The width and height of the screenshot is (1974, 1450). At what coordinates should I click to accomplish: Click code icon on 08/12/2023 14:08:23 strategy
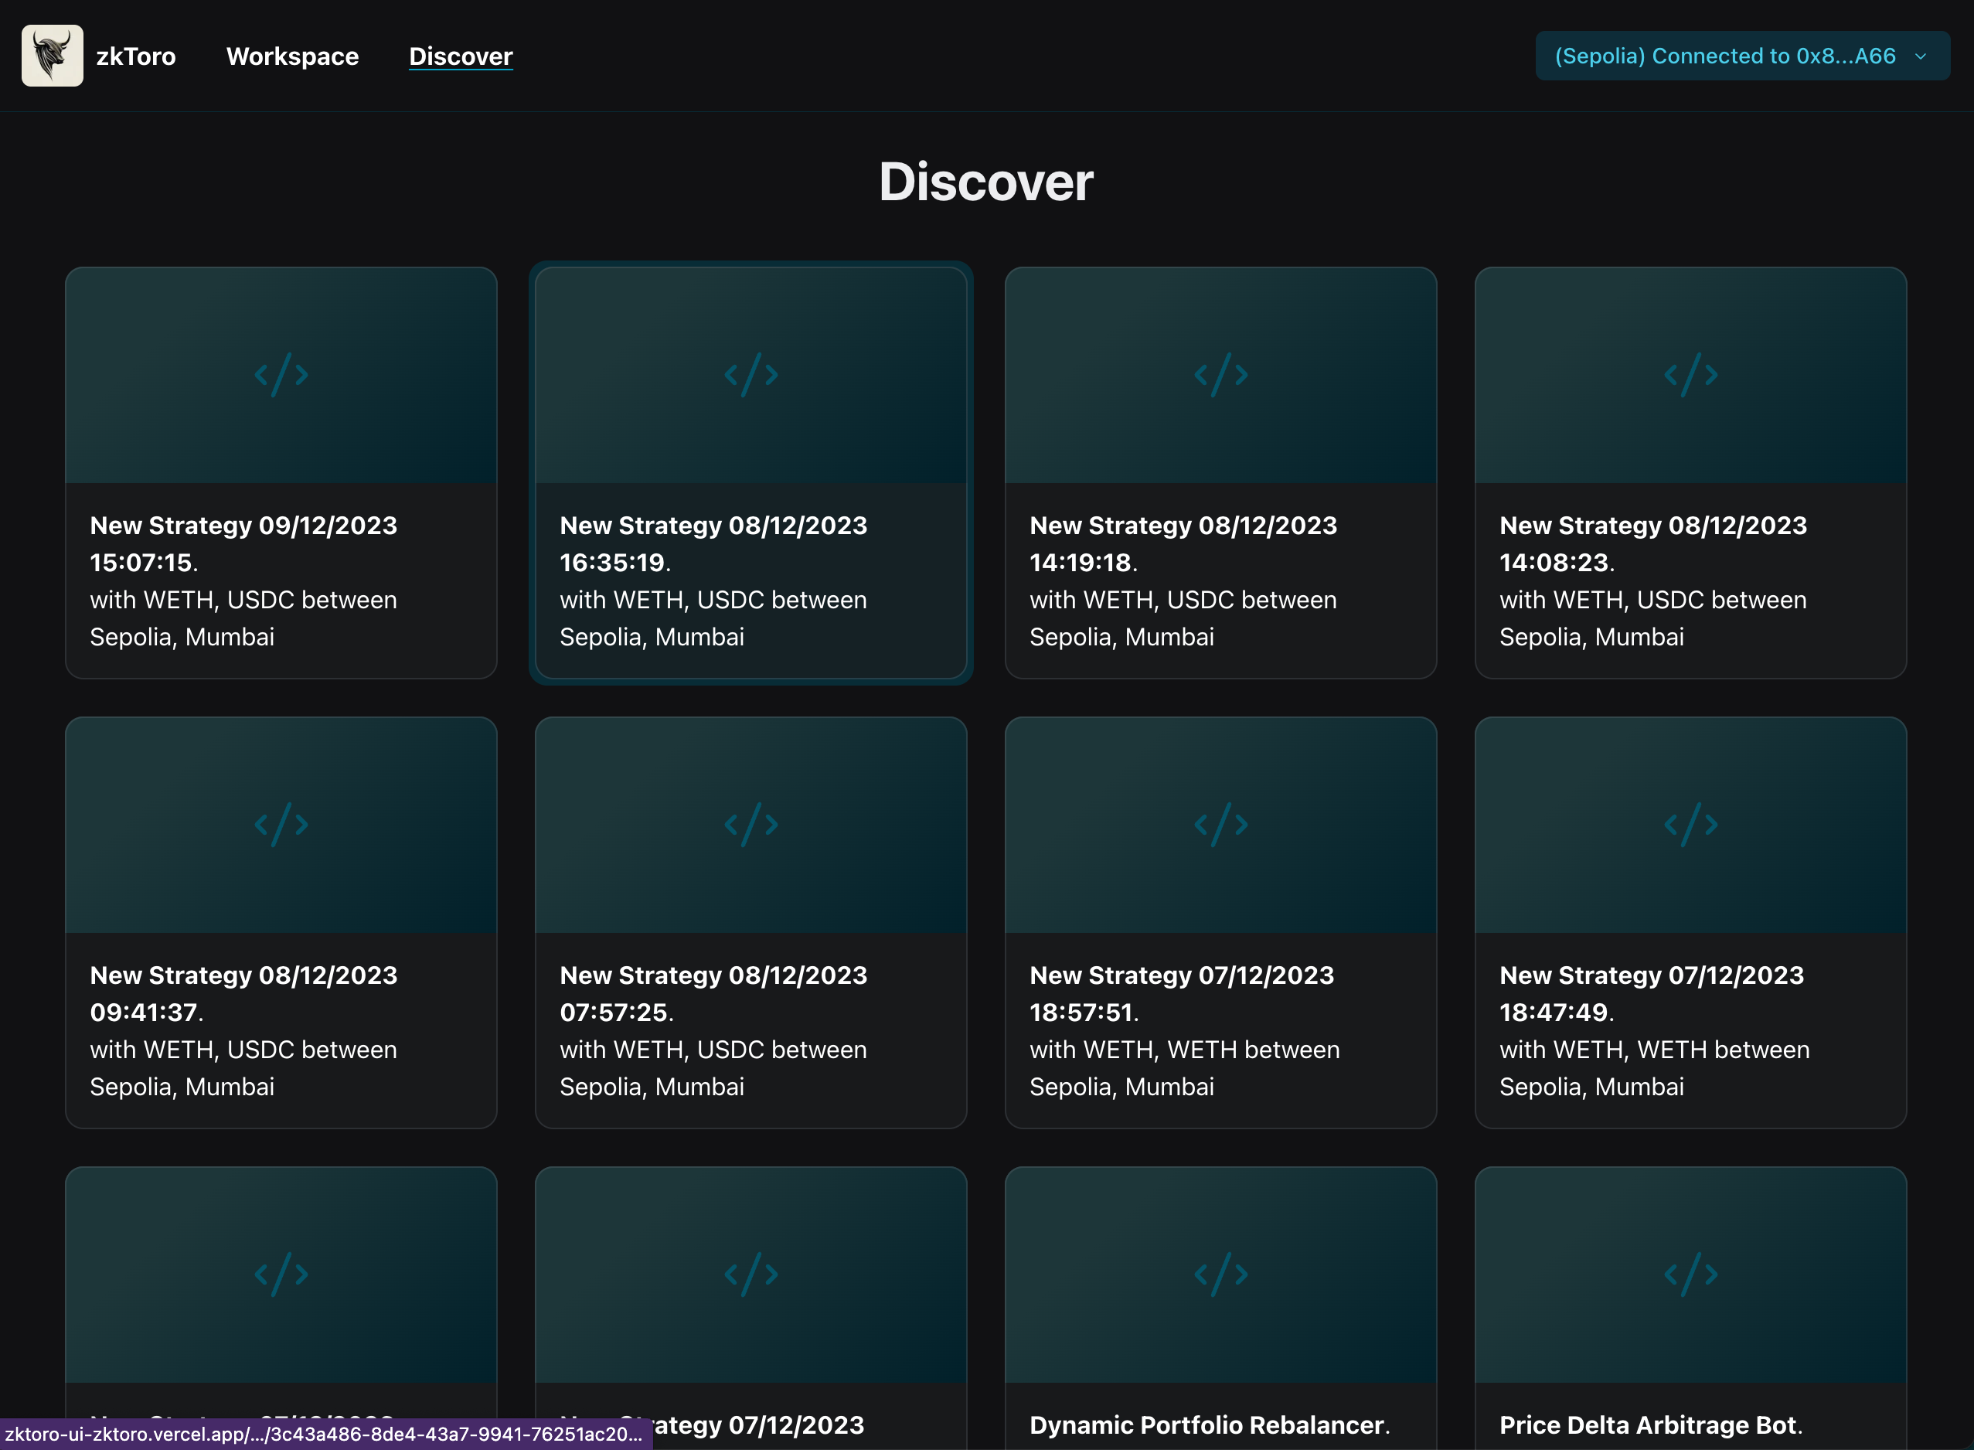tap(1690, 375)
